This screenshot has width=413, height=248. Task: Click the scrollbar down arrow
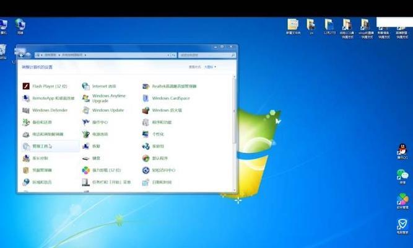(234, 190)
